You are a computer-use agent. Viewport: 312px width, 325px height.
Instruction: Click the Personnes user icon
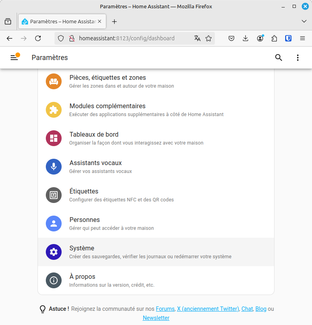click(x=54, y=224)
